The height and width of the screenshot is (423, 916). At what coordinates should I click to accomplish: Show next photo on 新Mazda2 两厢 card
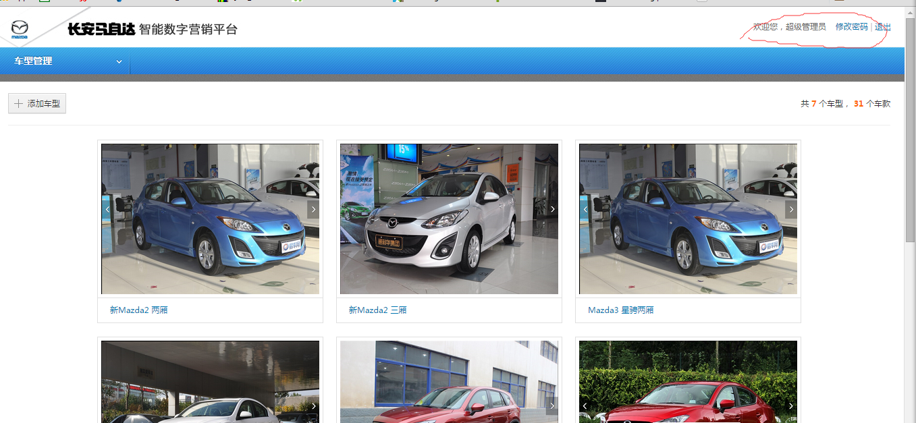pyautogui.click(x=313, y=209)
